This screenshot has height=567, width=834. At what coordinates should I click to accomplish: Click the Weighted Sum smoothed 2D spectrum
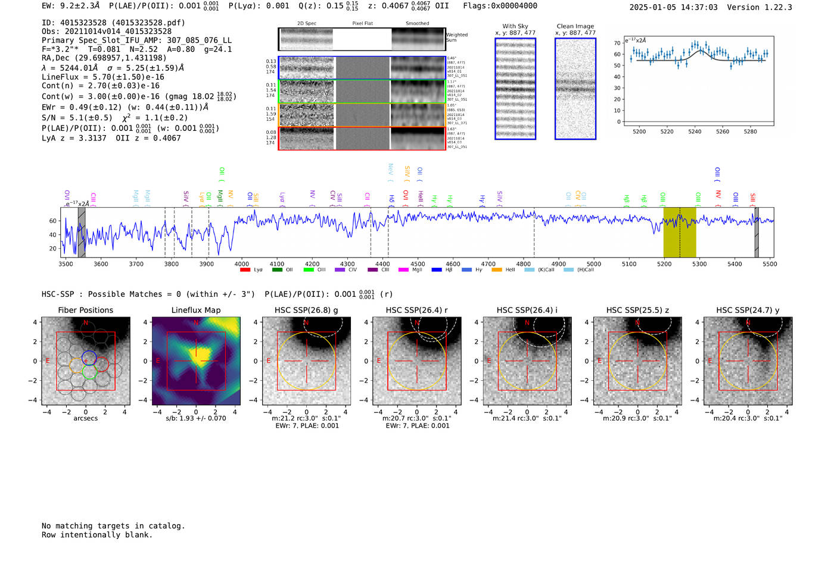[x=418, y=39]
